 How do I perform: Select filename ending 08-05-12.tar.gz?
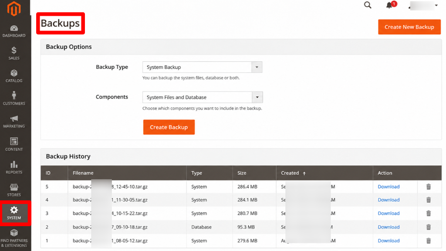[x=110, y=241]
